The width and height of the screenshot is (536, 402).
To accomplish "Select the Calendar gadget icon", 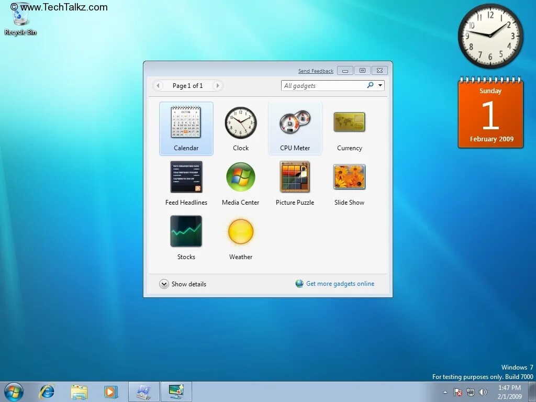I will (x=186, y=122).
